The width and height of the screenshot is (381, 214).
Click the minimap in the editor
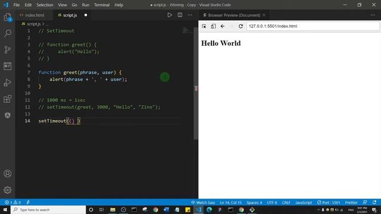click(186, 30)
